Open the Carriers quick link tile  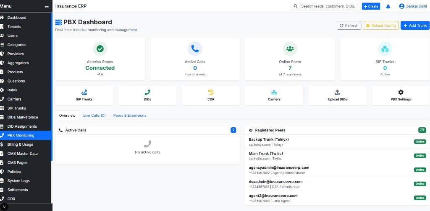pos(274,95)
